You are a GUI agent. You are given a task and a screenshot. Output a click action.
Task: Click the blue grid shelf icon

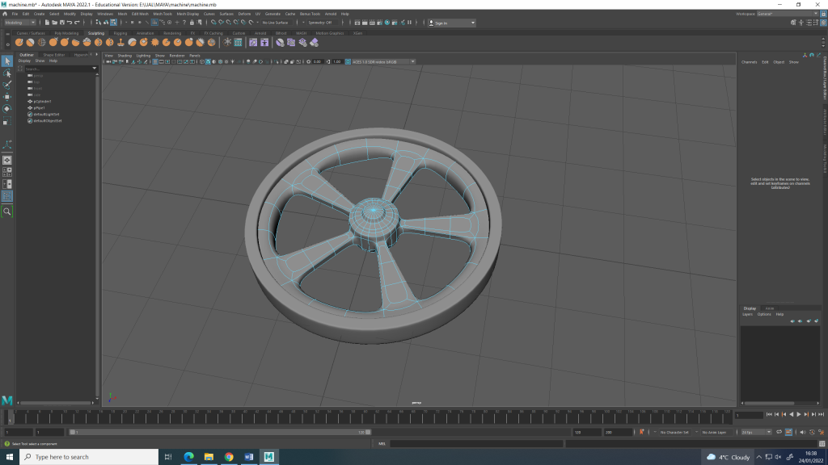(239, 42)
